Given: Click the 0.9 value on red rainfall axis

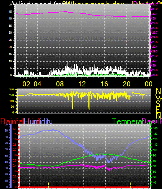Looking at the screenshot, I should pyautogui.click(x=15, y=139).
